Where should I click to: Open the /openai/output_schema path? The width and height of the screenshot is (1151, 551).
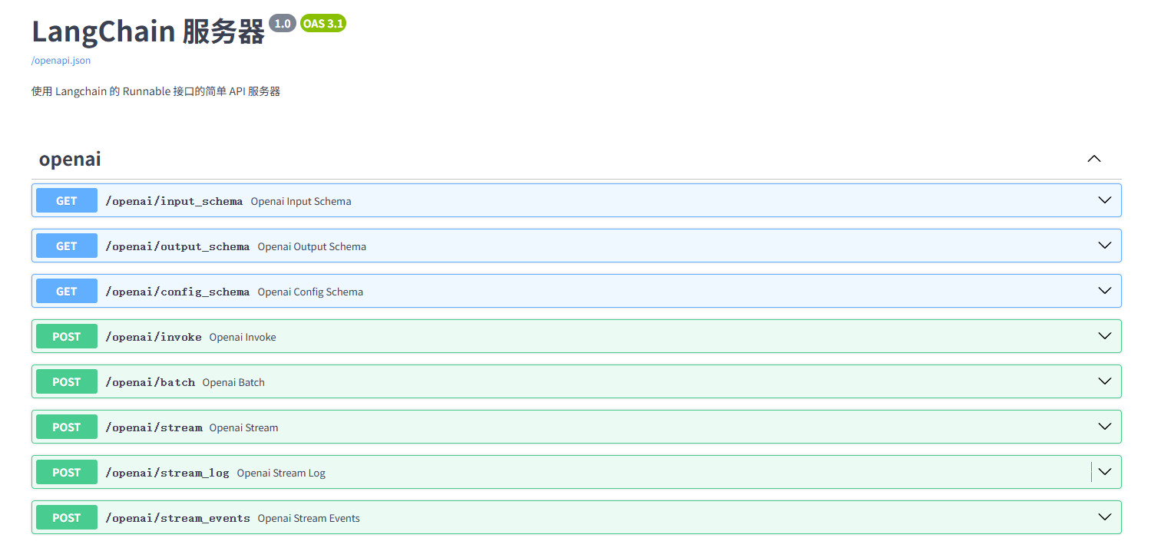[177, 246]
